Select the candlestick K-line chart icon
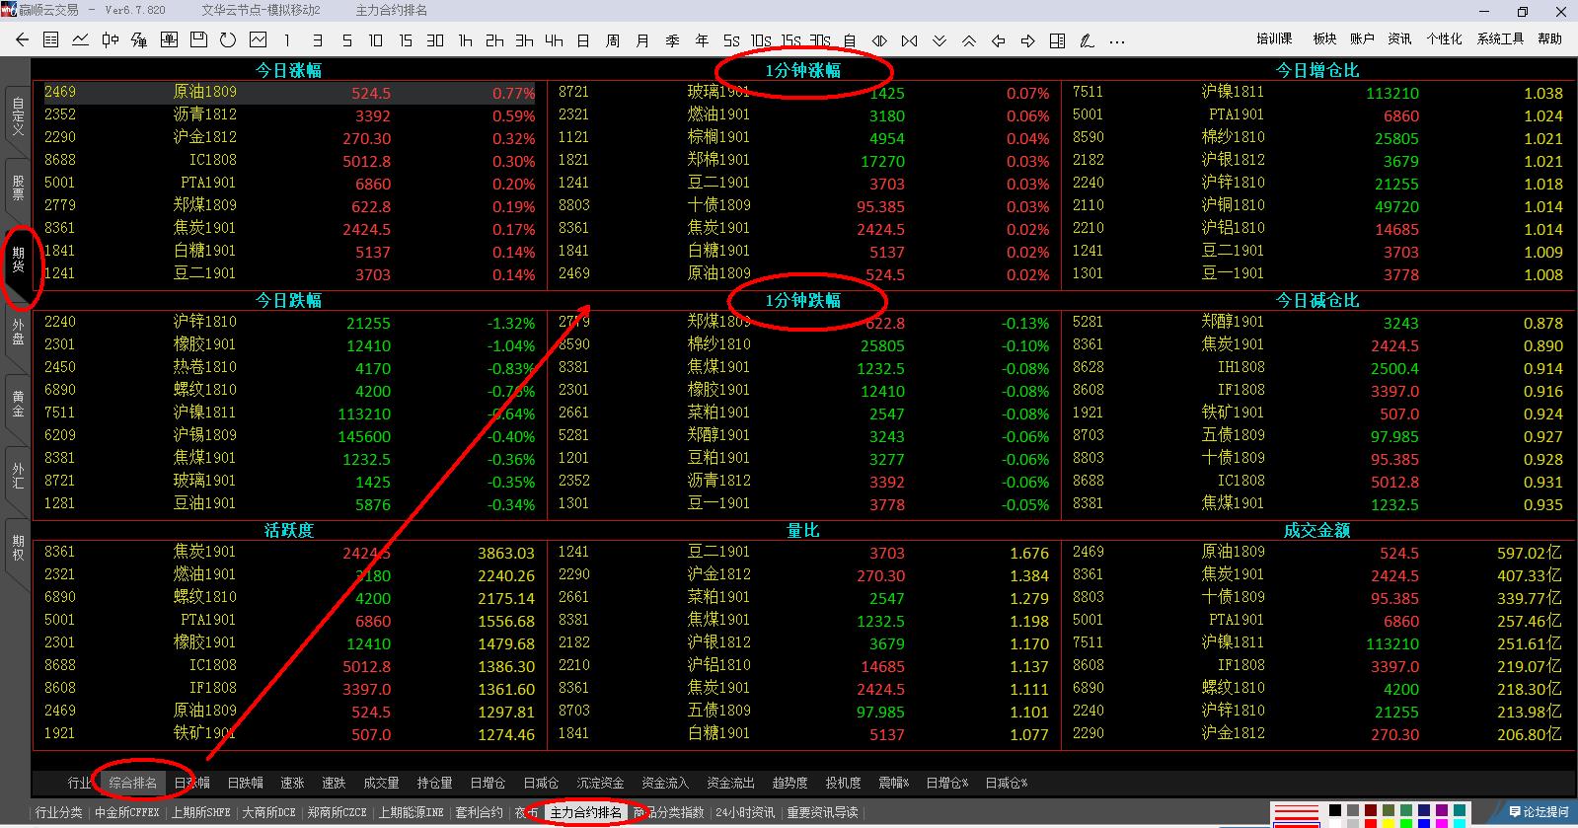 click(111, 40)
